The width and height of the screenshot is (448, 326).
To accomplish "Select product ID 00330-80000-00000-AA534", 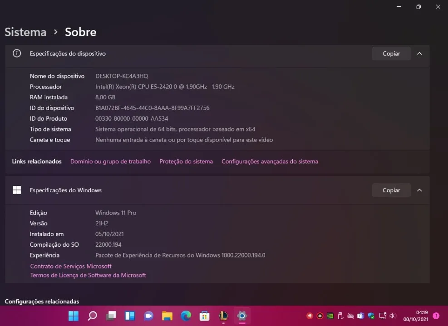I will click(x=132, y=118).
